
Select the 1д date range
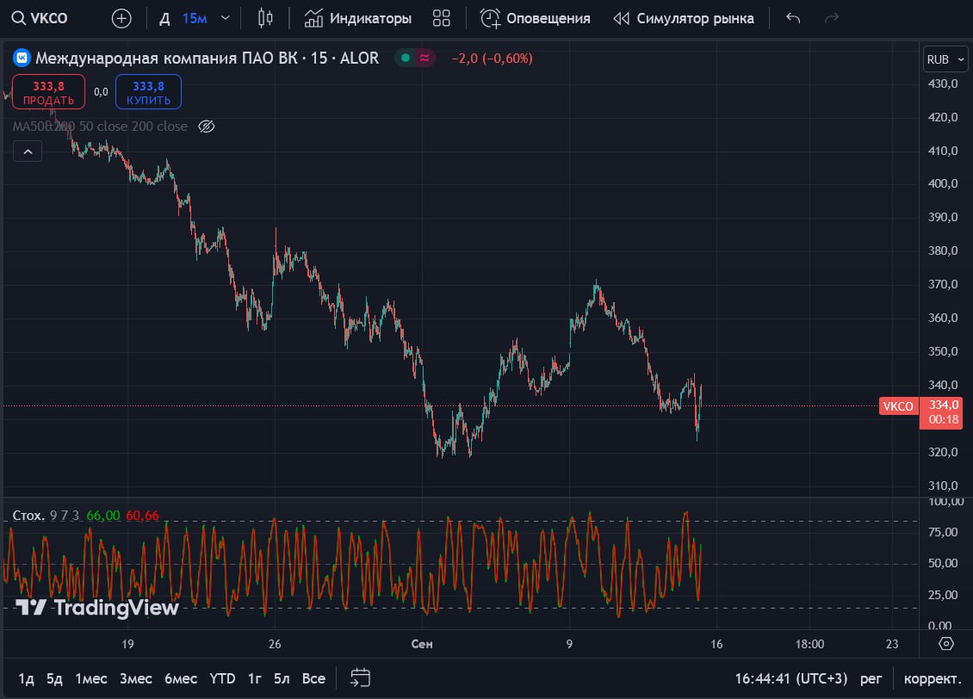pos(26,678)
